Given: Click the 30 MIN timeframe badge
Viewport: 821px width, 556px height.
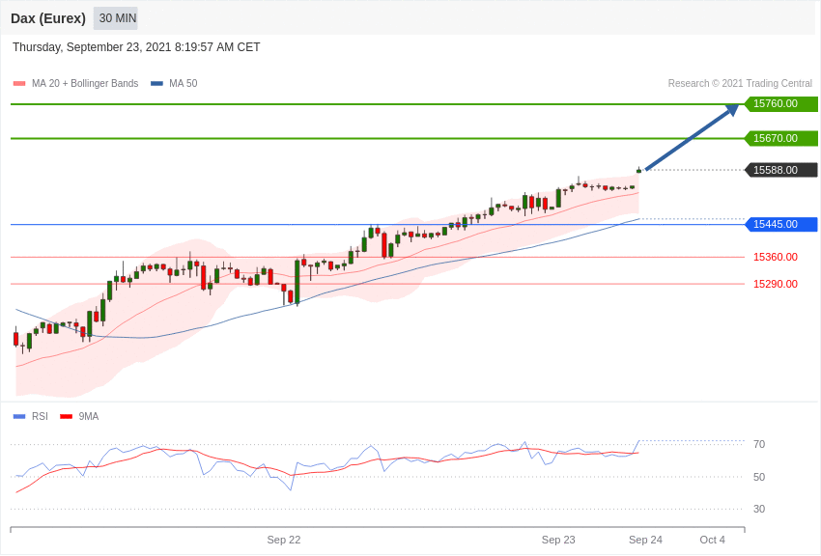Looking at the screenshot, I should tap(116, 18).
